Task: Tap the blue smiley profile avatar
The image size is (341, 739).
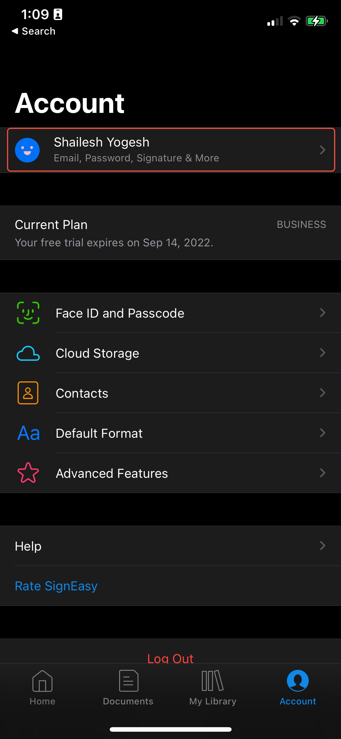Action: pyautogui.click(x=27, y=150)
